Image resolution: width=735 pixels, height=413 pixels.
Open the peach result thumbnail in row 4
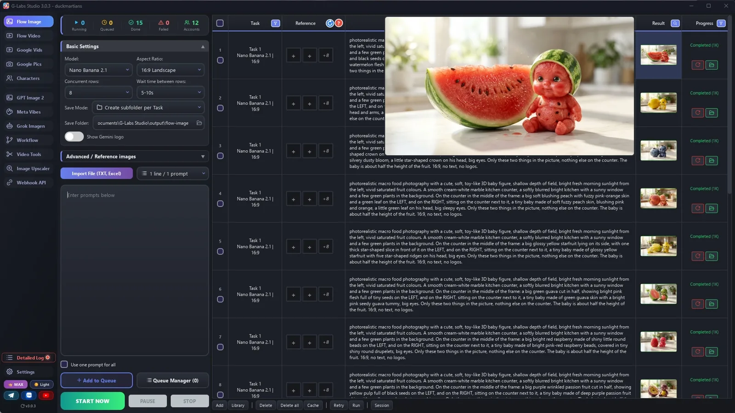coord(658,198)
